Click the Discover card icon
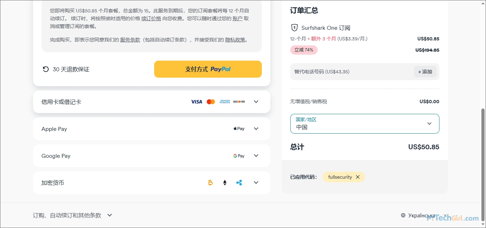Viewport: 486px width, 228px height. pos(239,102)
